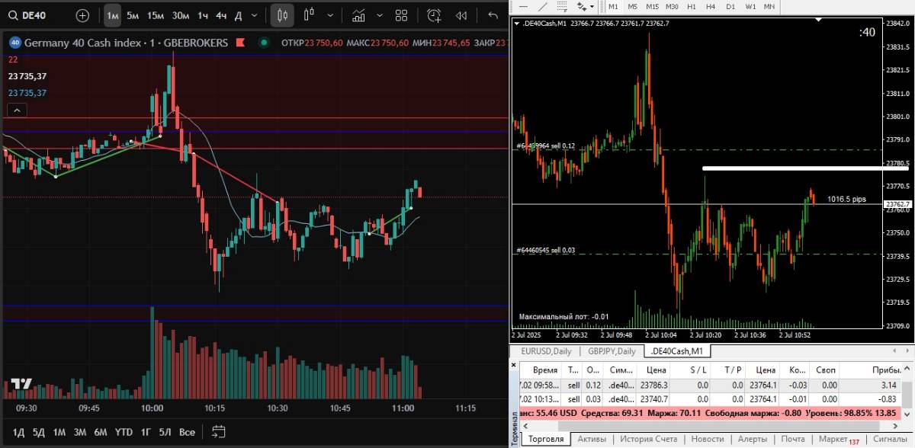Set the date range to 5Д
Screen dimensions: 915x448
38,432
